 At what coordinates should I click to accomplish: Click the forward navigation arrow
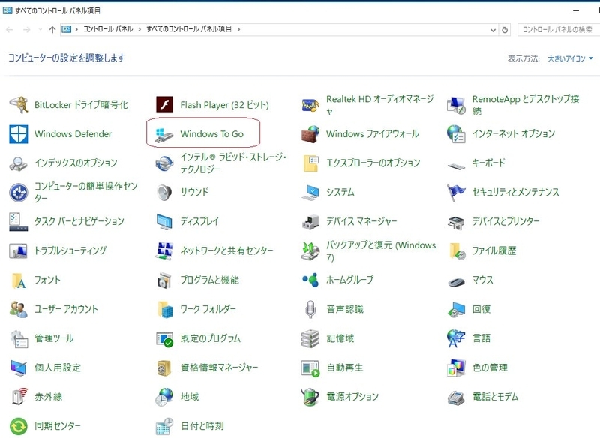(x=26, y=29)
